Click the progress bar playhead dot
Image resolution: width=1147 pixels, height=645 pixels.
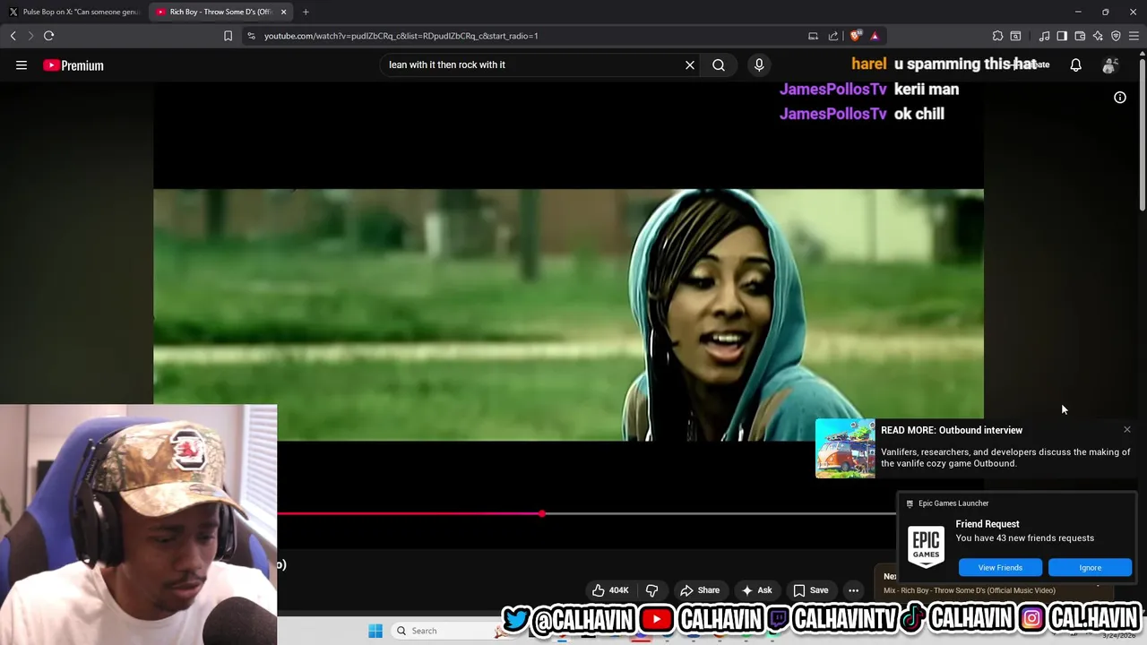tap(542, 514)
